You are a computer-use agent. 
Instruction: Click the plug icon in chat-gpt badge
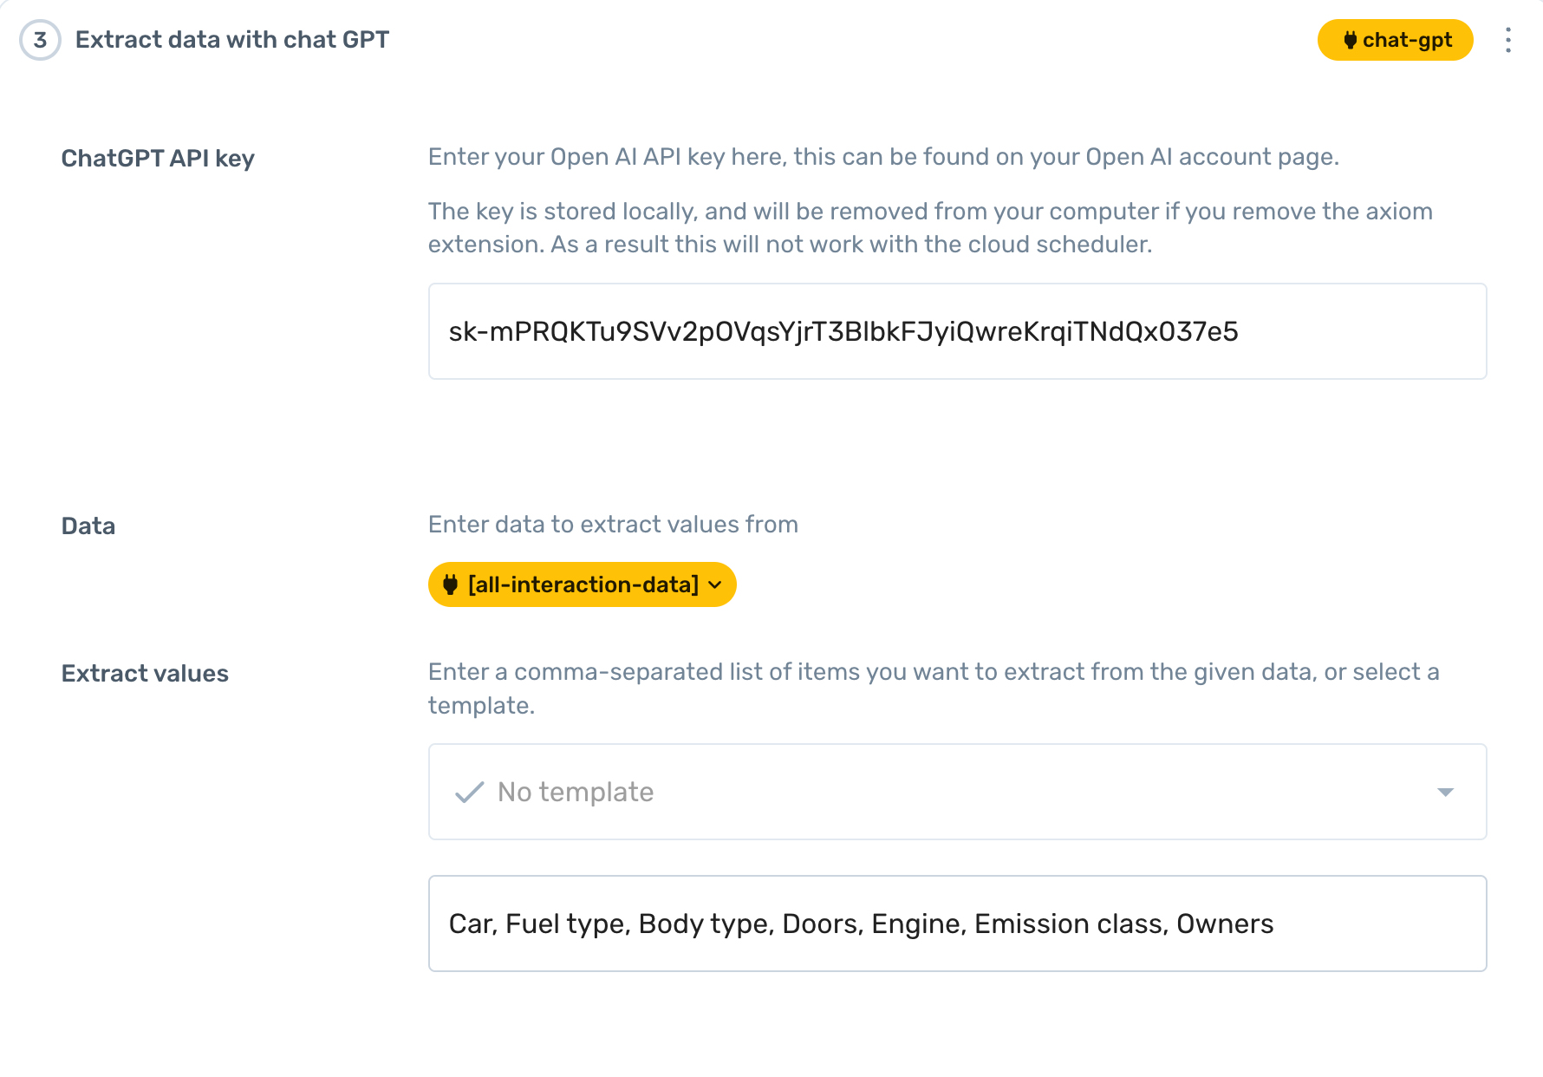coord(1350,40)
